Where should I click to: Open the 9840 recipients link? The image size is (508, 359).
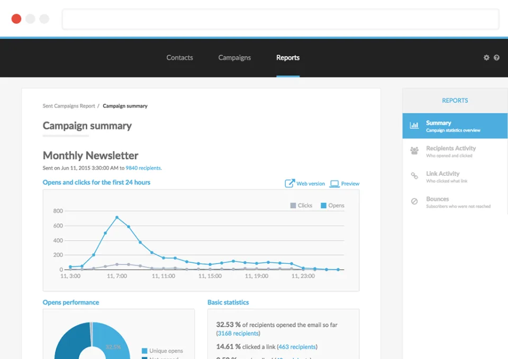[x=143, y=168]
